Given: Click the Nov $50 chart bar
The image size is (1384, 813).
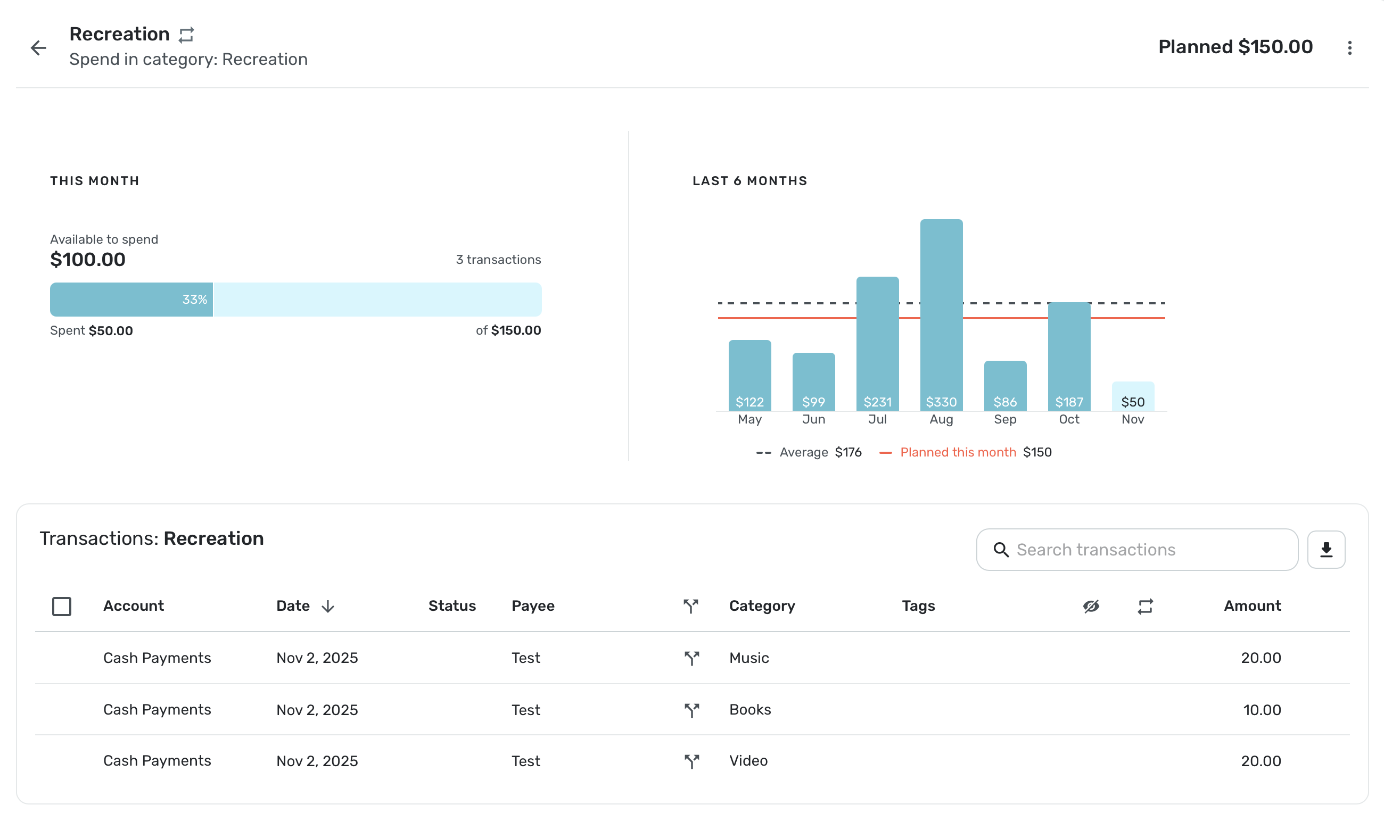Looking at the screenshot, I should tap(1132, 396).
